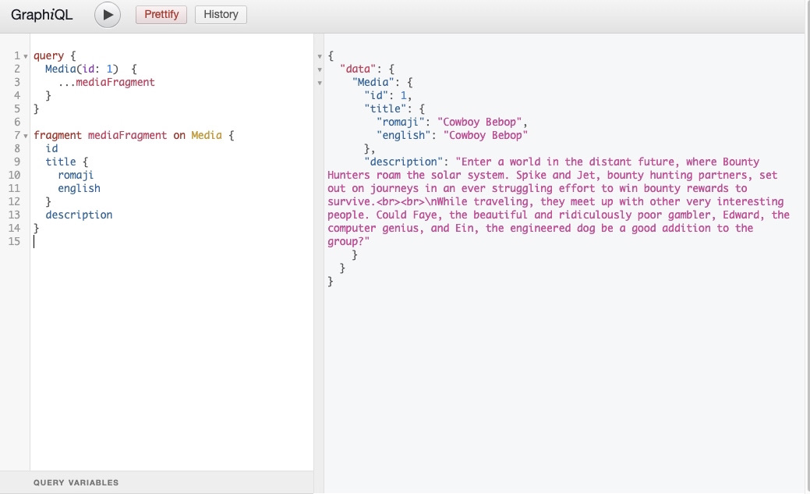This screenshot has width=810, height=494.
Task: Click the 'id' field on line 8
Action: [x=51, y=148]
